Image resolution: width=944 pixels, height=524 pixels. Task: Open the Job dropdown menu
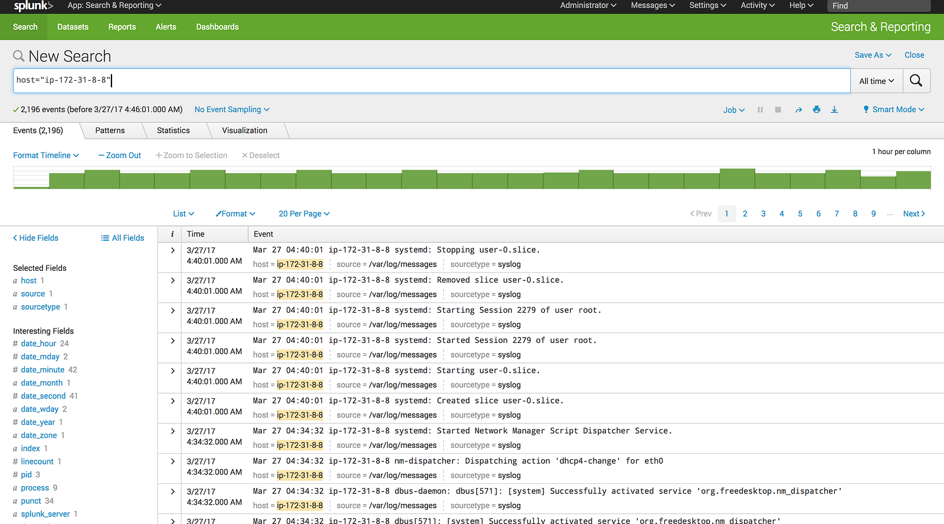tap(734, 110)
